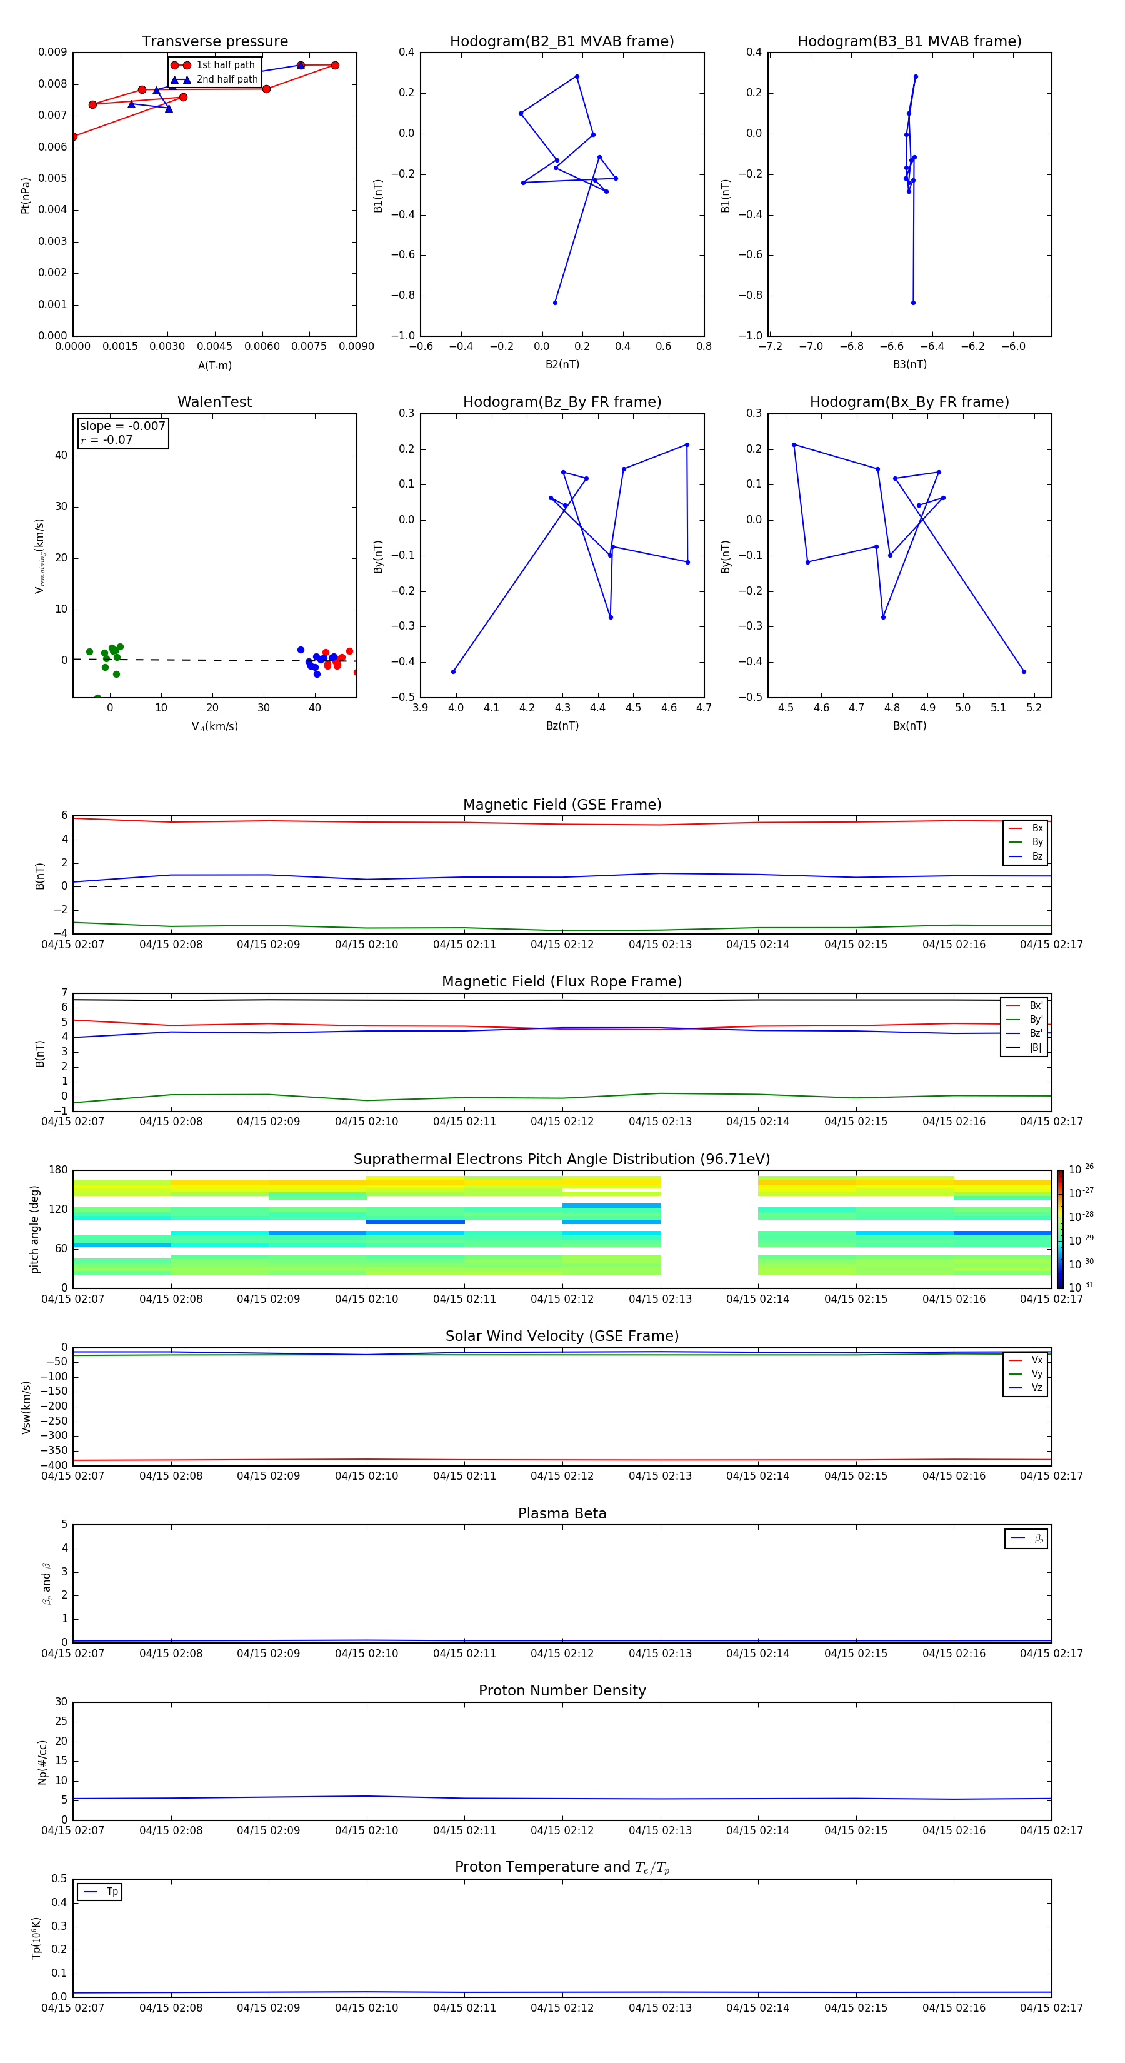Click the "Pt(nPa)" y-axis label
The image size is (1125, 2063).
click(x=25, y=194)
